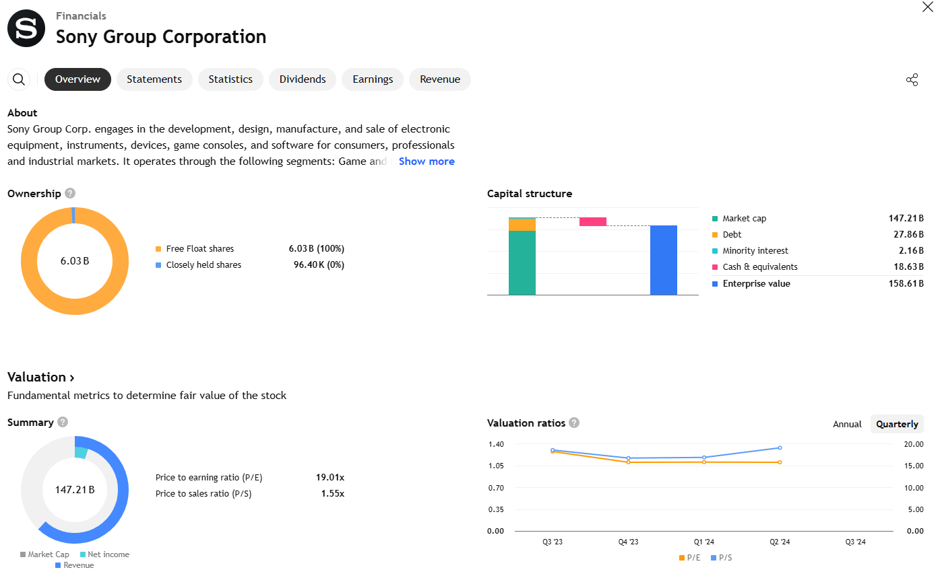Click the Revenue summary legend
This screenshot has height=576, width=940.
[74, 565]
